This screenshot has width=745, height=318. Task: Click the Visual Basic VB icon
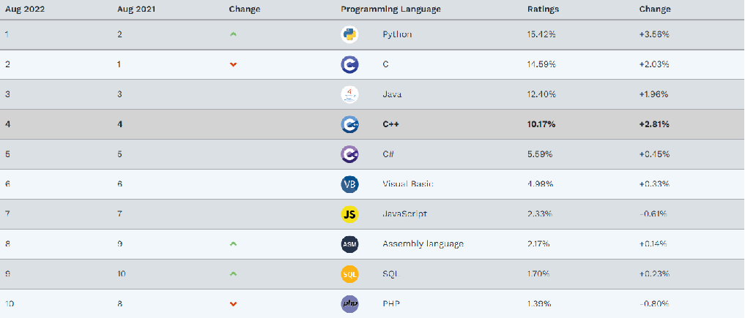(x=349, y=184)
